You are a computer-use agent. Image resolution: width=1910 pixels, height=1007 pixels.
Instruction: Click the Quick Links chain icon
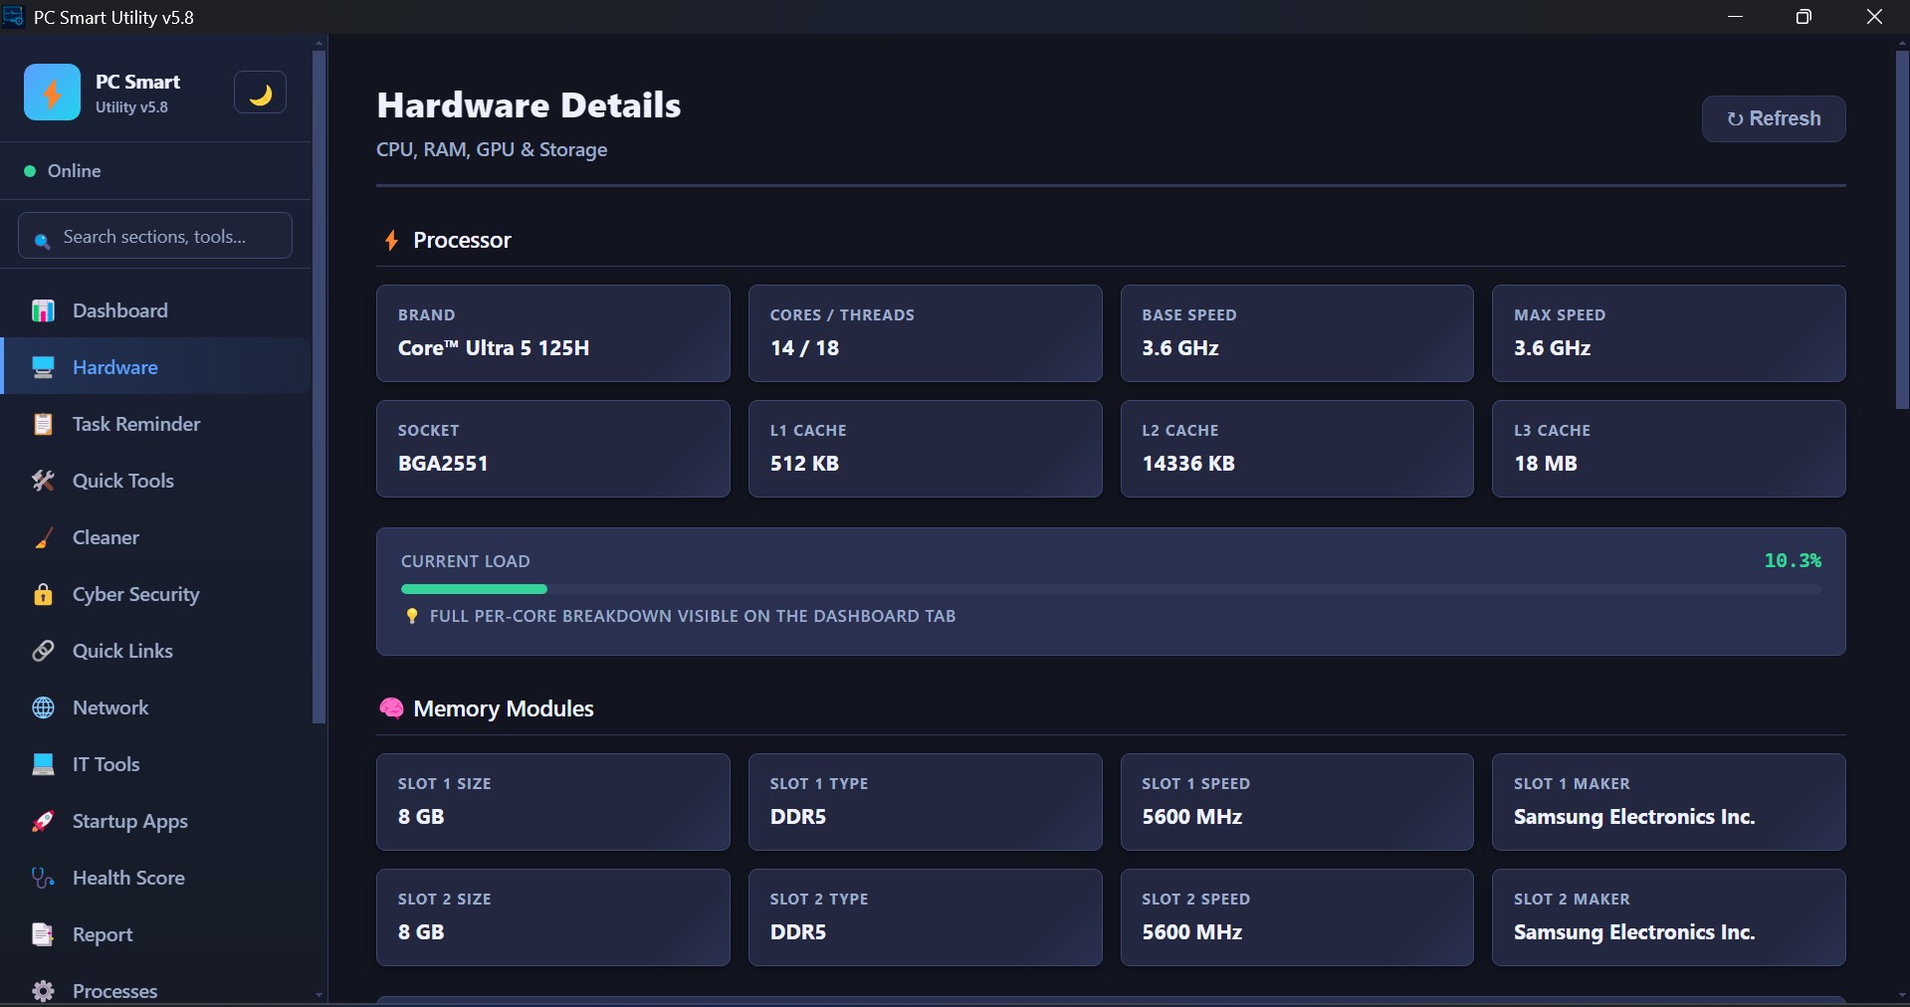pos(43,652)
